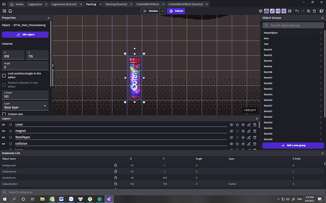The image size is (326, 203).
Task: Rename the cusor layer with the pencil icon
Action: [249, 125]
